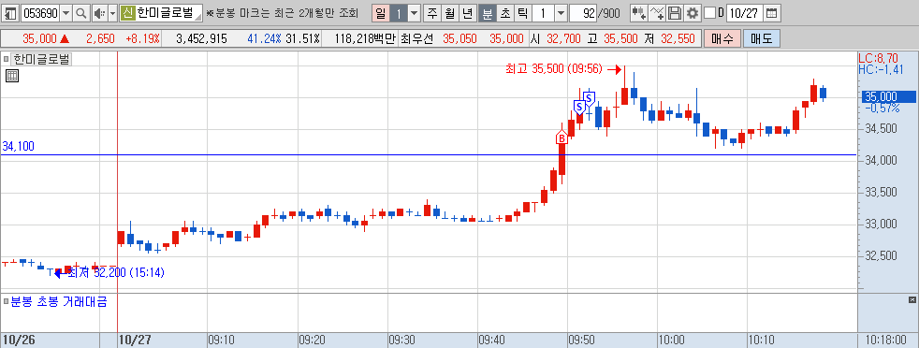Open chart settings gear icon
Screen dimensions: 919x348
(x=693, y=12)
